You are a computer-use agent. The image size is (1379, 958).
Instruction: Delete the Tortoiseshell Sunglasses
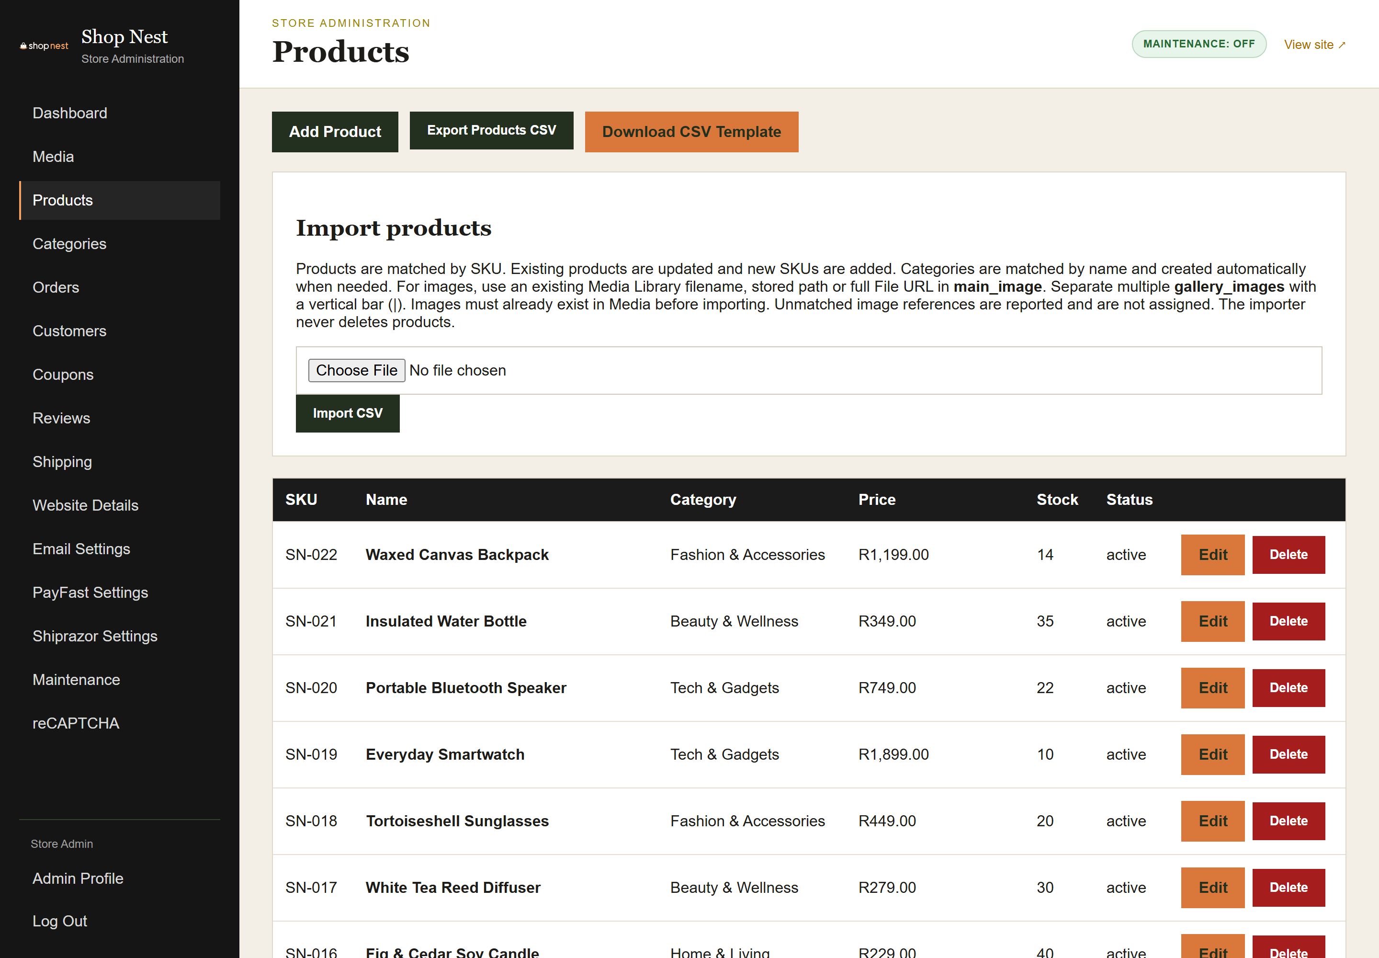[x=1289, y=821]
